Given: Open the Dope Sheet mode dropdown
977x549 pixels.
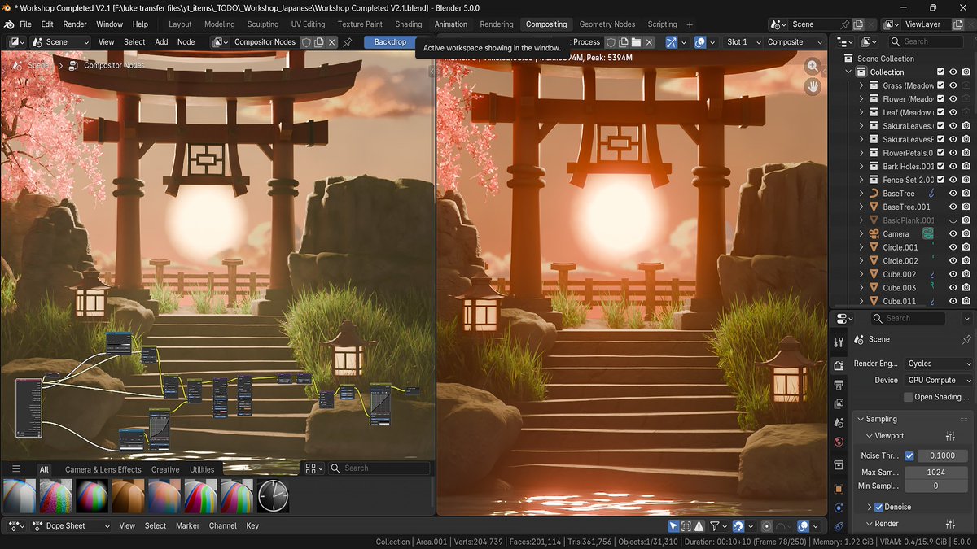Looking at the screenshot, I should click(x=71, y=525).
